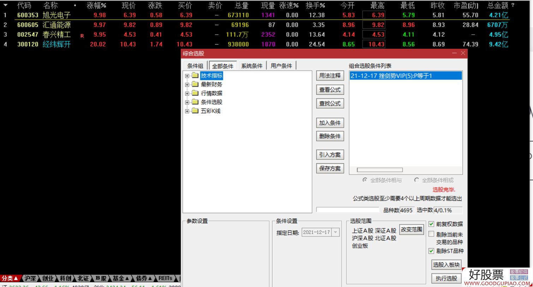Click the 选股入板块 button

click(447, 265)
